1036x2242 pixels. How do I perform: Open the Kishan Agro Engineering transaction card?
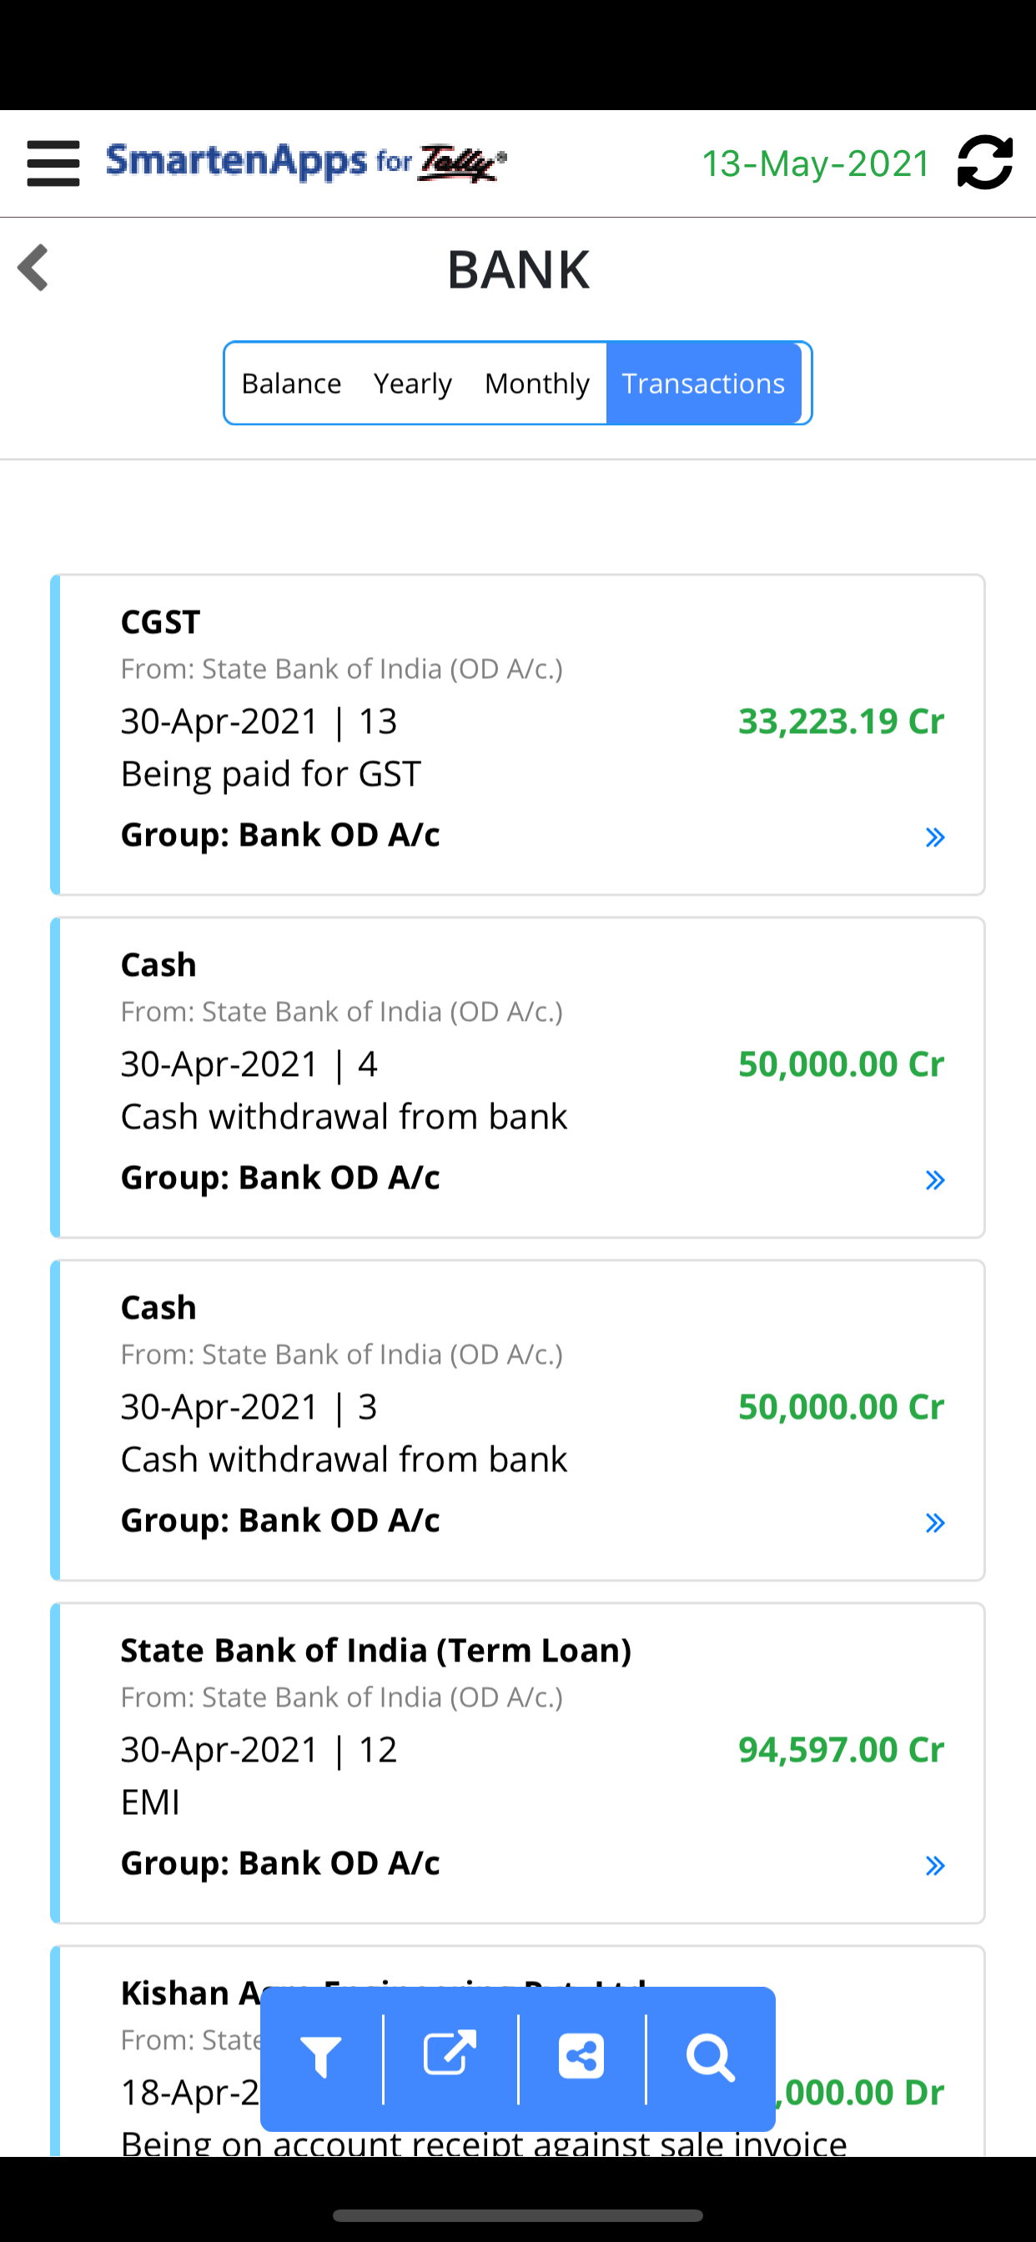tap(518, 2050)
